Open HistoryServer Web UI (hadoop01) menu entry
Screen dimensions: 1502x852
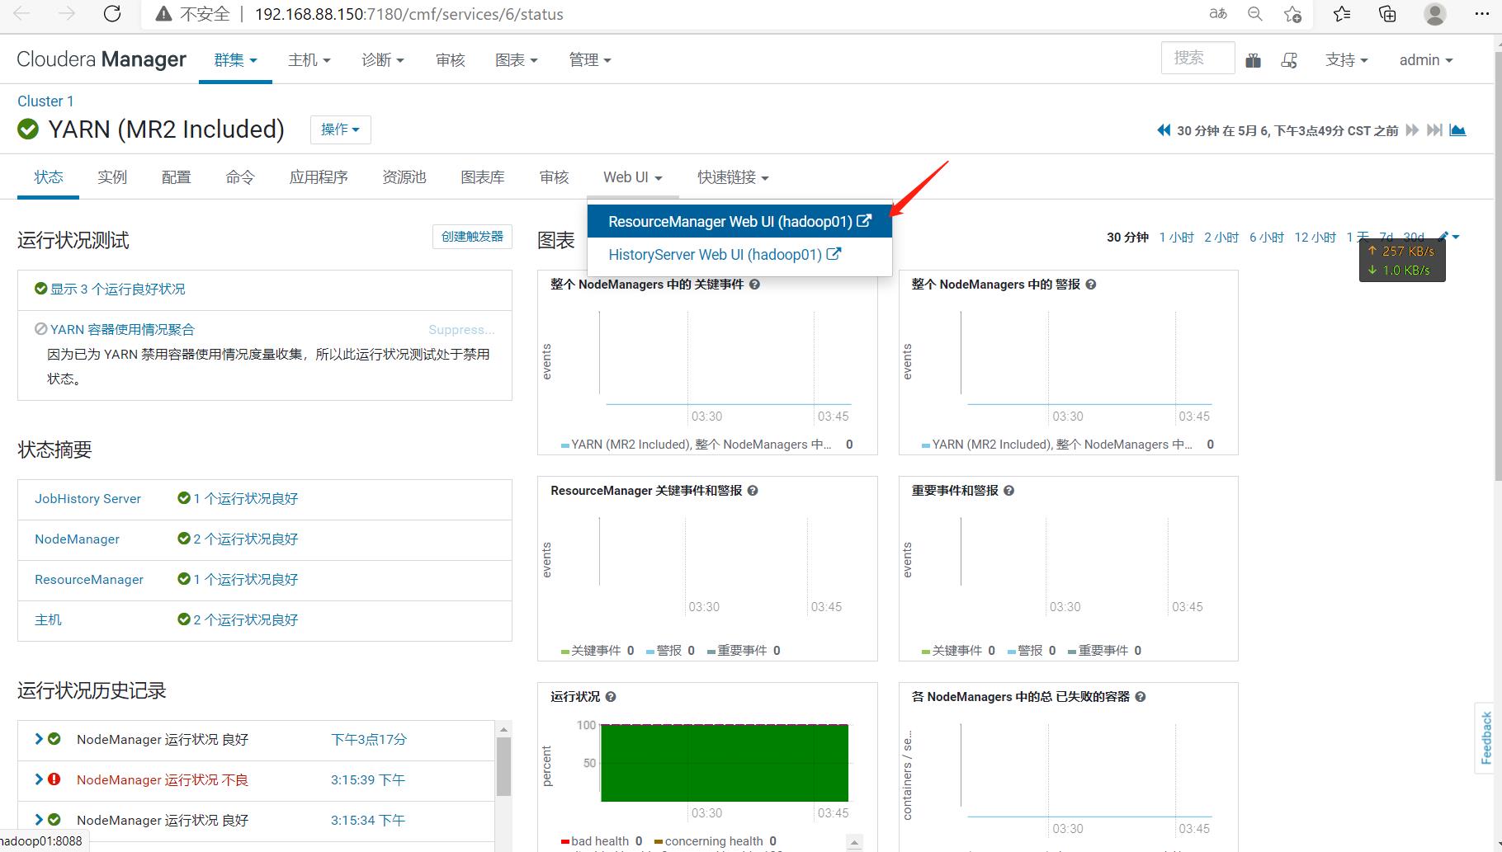pos(739,255)
